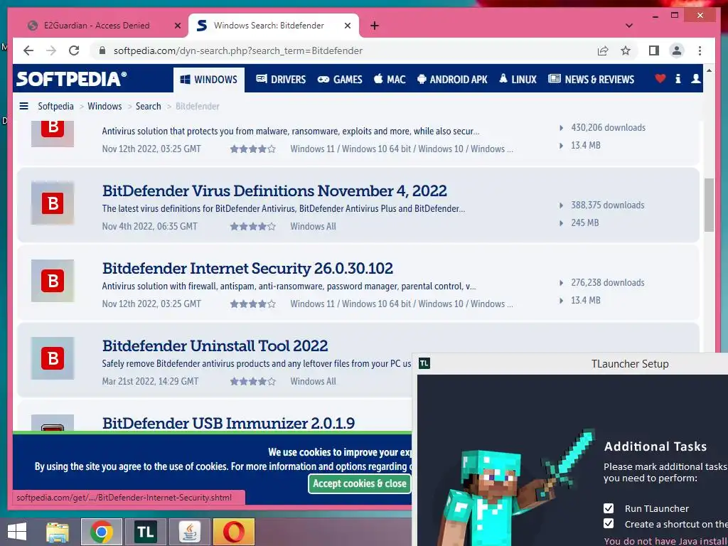The height and width of the screenshot is (546, 728).
Task: Click the forward navigation arrow
Action: click(x=51, y=50)
